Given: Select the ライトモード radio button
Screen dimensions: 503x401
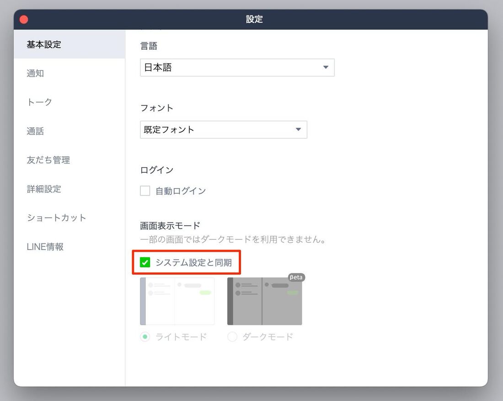Looking at the screenshot, I should [145, 337].
